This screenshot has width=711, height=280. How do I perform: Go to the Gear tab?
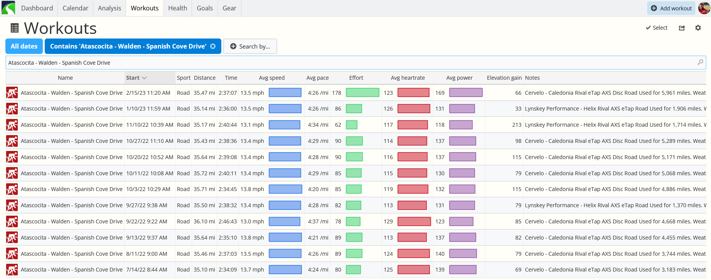[229, 8]
